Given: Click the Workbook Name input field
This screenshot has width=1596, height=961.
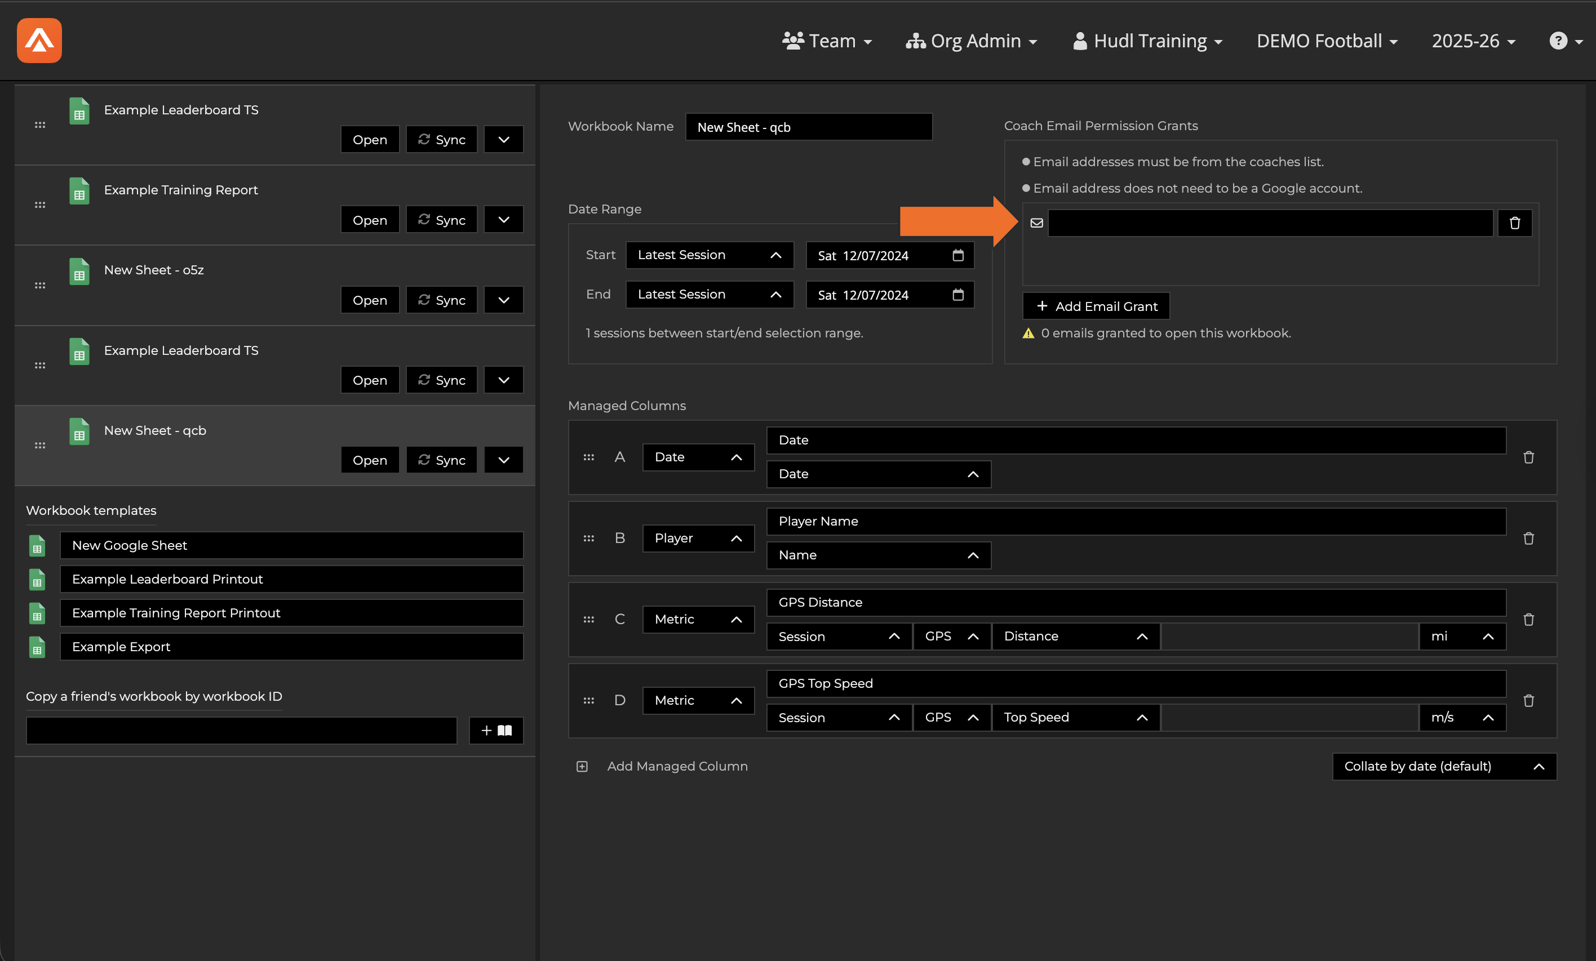Looking at the screenshot, I should click(809, 127).
